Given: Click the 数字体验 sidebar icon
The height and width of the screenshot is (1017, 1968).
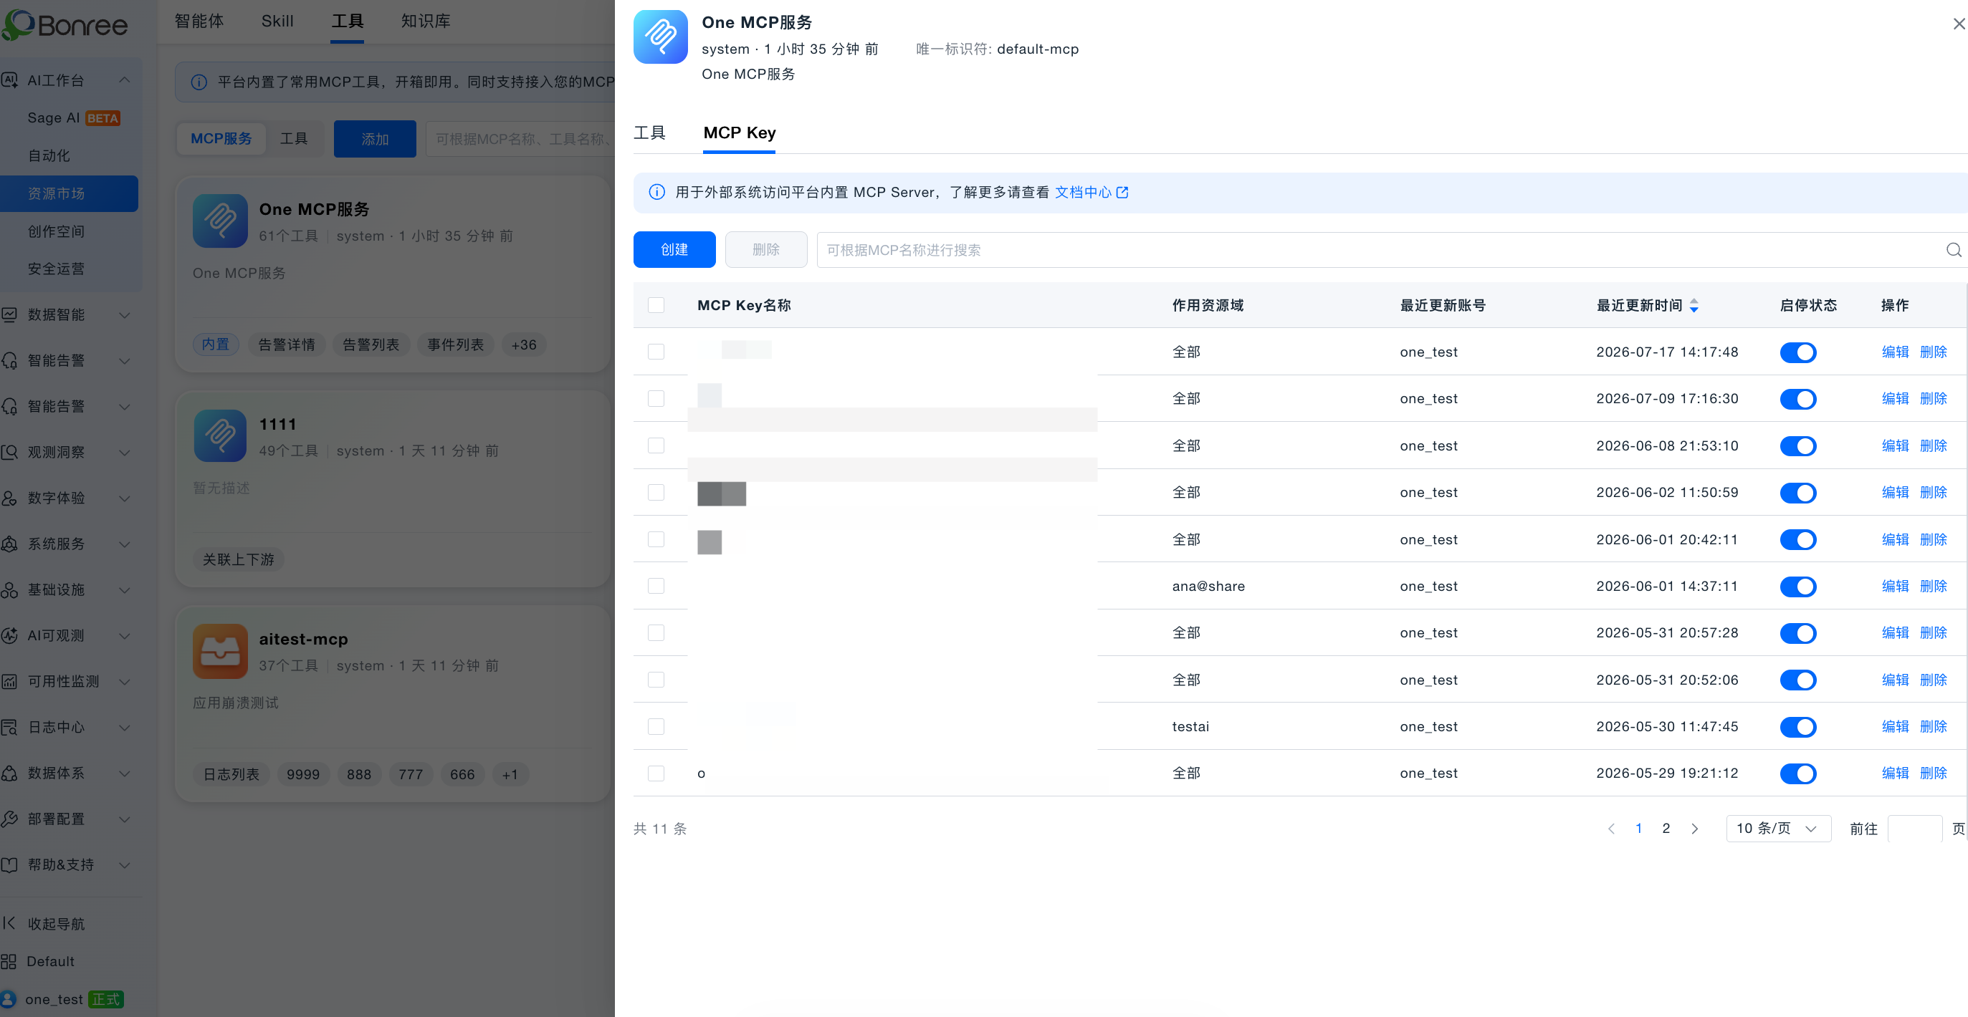Looking at the screenshot, I should point(9,498).
